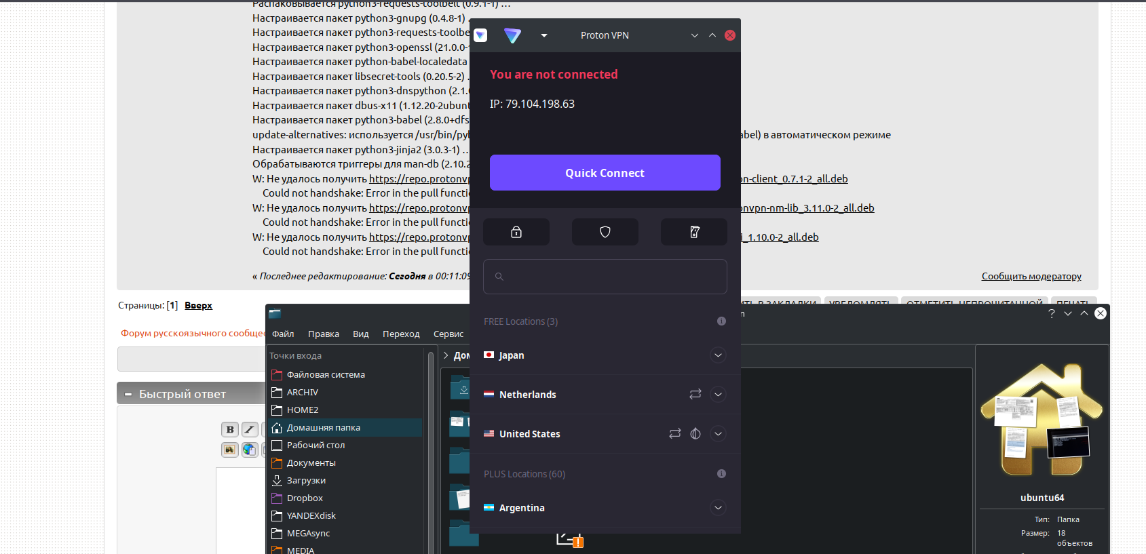The width and height of the screenshot is (1146, 554).
Task: Click the home icon beside Домашняя папка
Action: 277,427
